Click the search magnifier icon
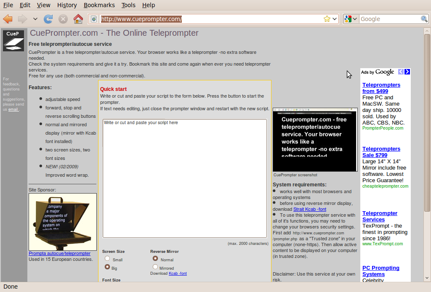Screen dimensions: 431x292 point(424,19)
